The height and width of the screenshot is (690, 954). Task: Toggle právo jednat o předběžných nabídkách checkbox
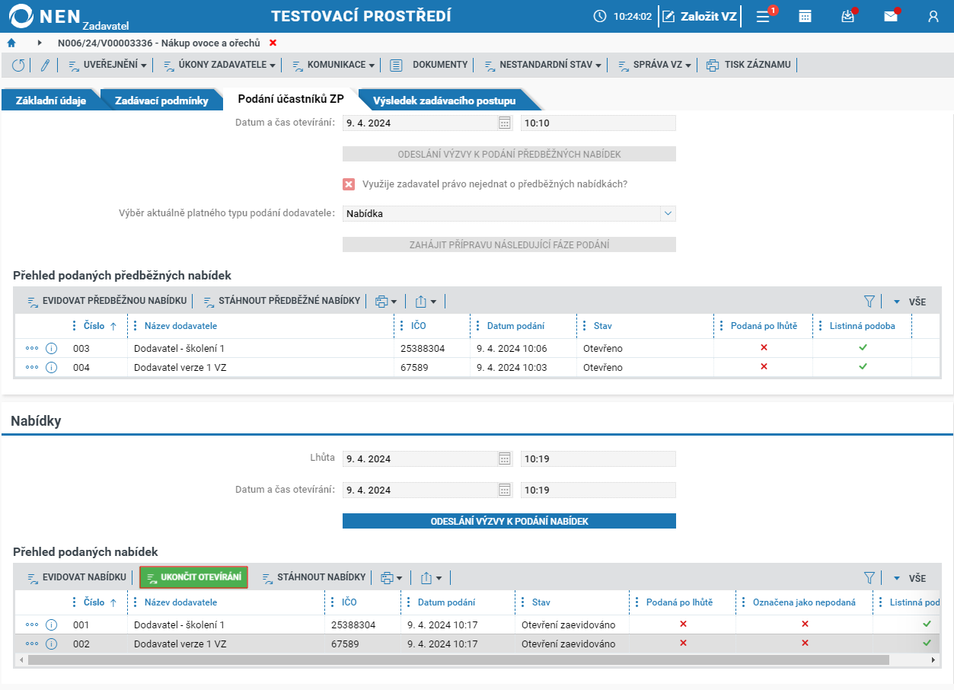tap(349, 184)
